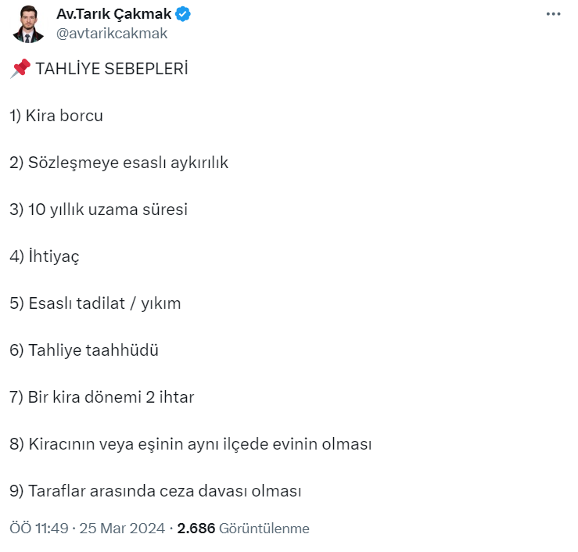Click the "Sözleşmeye esaslı aykırılık" line
The image size is (578, 552).
point(119,163)
